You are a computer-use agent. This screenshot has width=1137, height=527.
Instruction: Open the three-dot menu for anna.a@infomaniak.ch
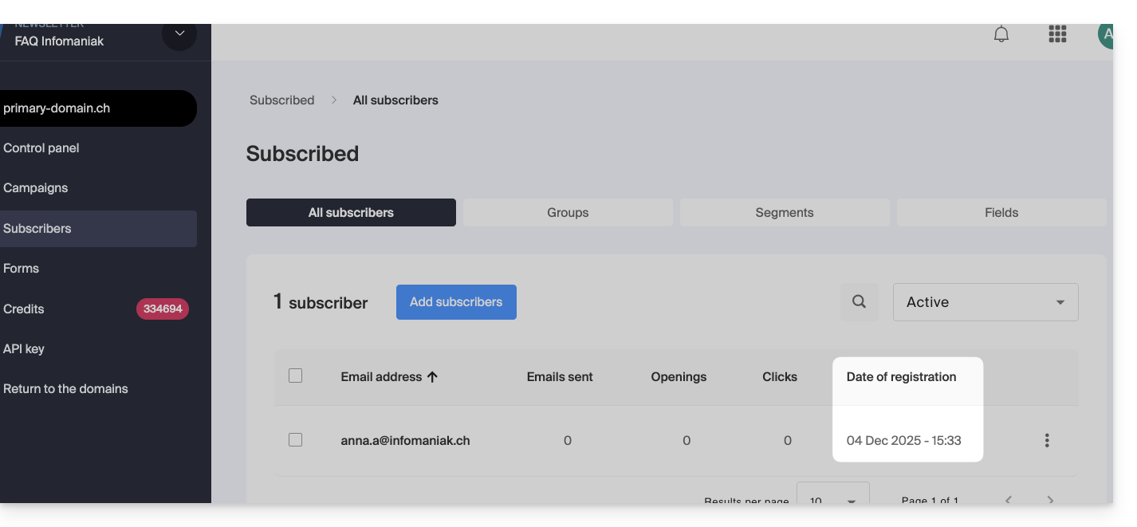1047,440
